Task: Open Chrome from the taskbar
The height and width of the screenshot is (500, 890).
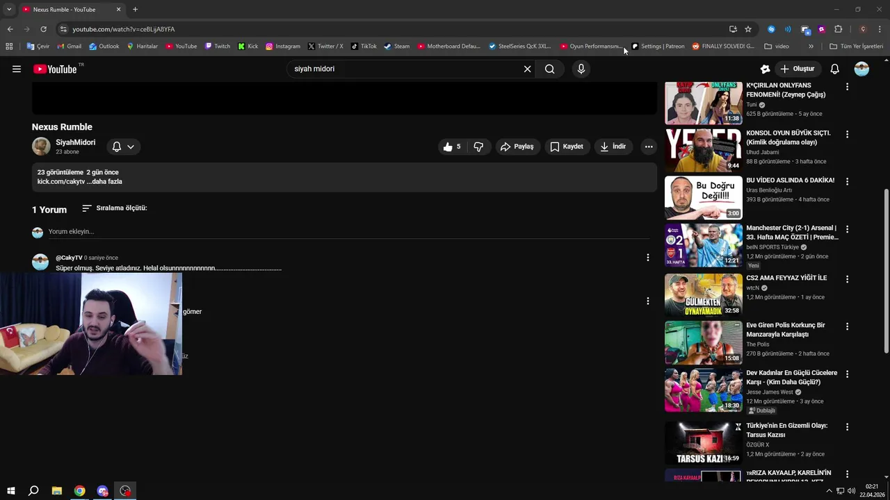Action: [x=80, y=491]
